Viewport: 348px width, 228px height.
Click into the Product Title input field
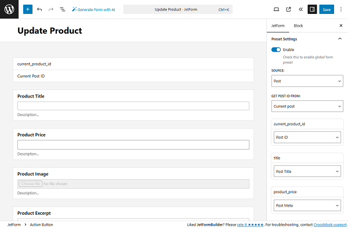133,106
